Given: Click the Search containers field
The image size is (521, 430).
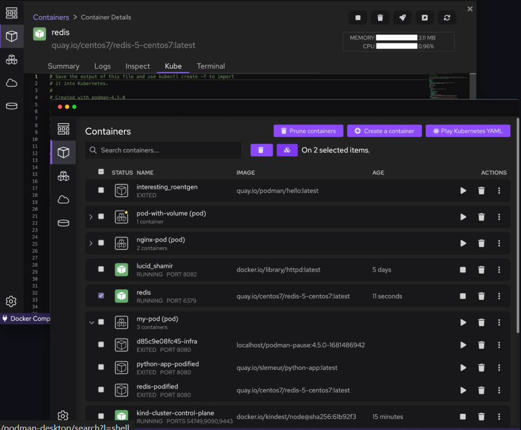Looking at the screenshot, I should (163, 150).
